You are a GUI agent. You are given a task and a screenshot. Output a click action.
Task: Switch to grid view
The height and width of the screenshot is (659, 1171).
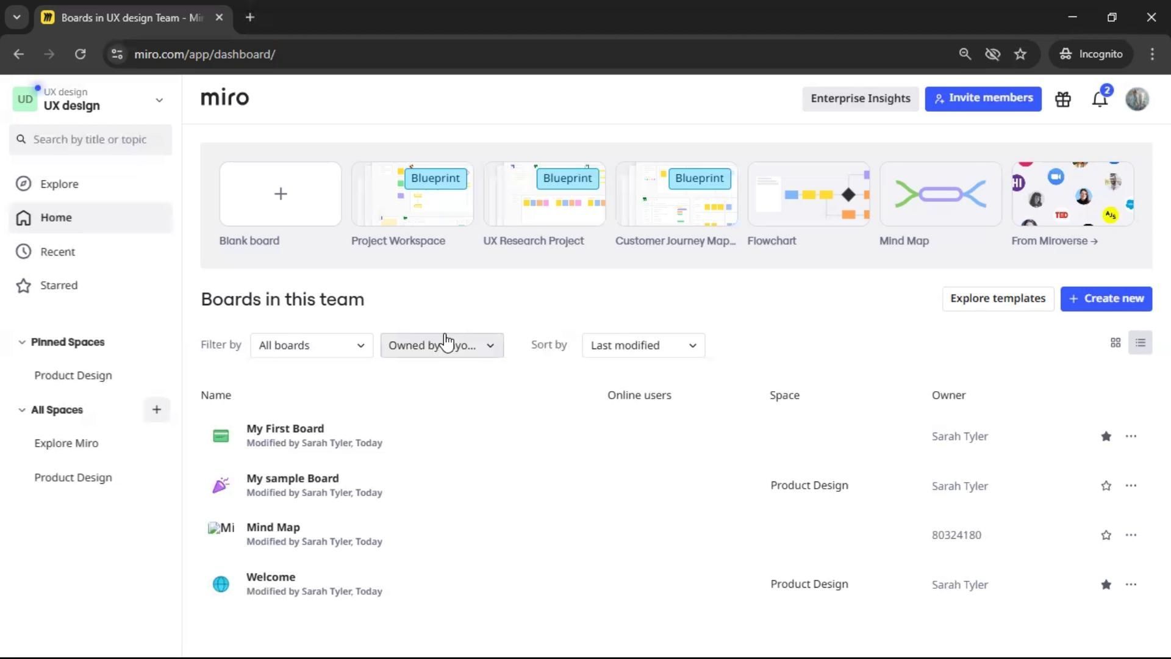pos(1115,343)
